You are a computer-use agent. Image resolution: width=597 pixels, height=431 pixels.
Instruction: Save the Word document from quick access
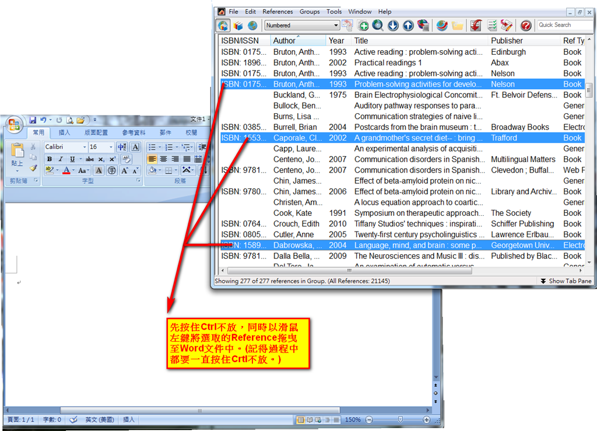coord(33,120)
